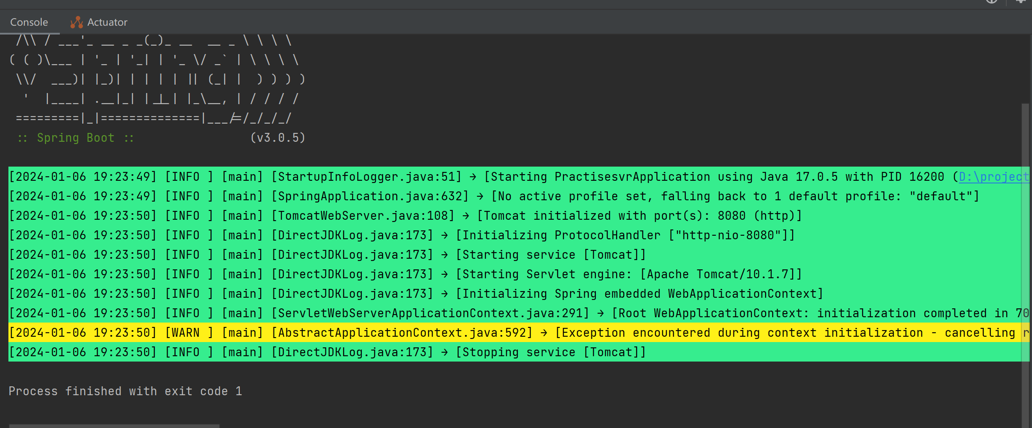Click the Spring Boot ASCII banner
Screen dimensions: 1032x428
point(155,80)
